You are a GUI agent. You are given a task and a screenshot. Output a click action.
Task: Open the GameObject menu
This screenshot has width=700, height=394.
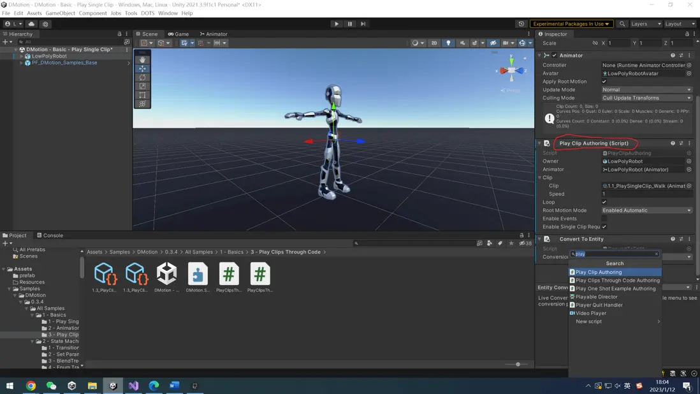coord(60,13)
